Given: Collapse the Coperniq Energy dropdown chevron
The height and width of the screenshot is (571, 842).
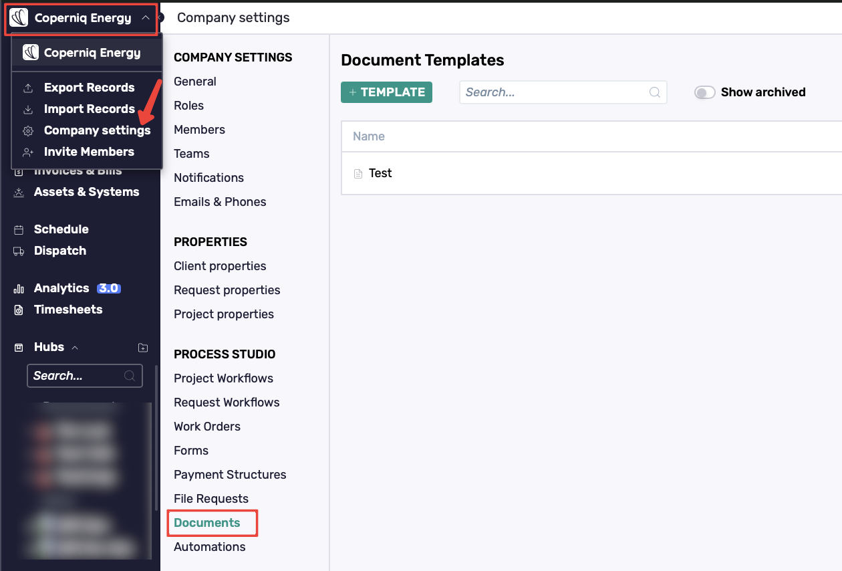Looking at the screenshot, I should pos(146,18).
